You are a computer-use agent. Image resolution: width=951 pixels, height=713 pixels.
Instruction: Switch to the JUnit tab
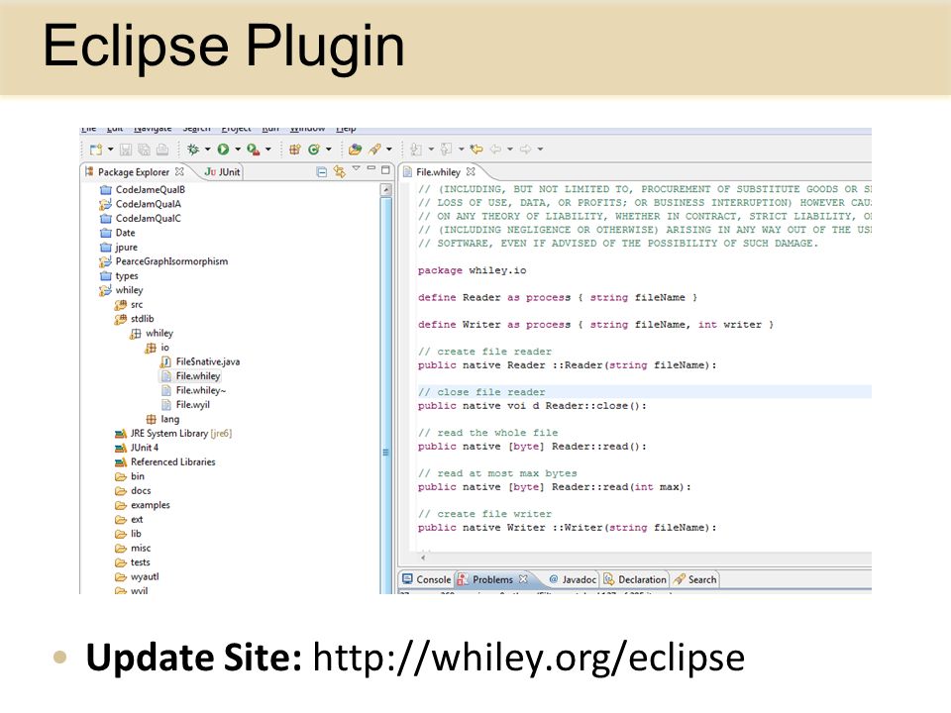click(222, 172)
